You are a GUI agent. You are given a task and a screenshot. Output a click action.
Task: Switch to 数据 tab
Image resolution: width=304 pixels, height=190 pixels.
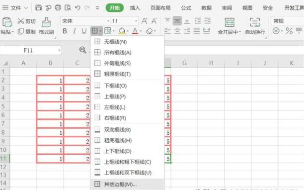207,8
